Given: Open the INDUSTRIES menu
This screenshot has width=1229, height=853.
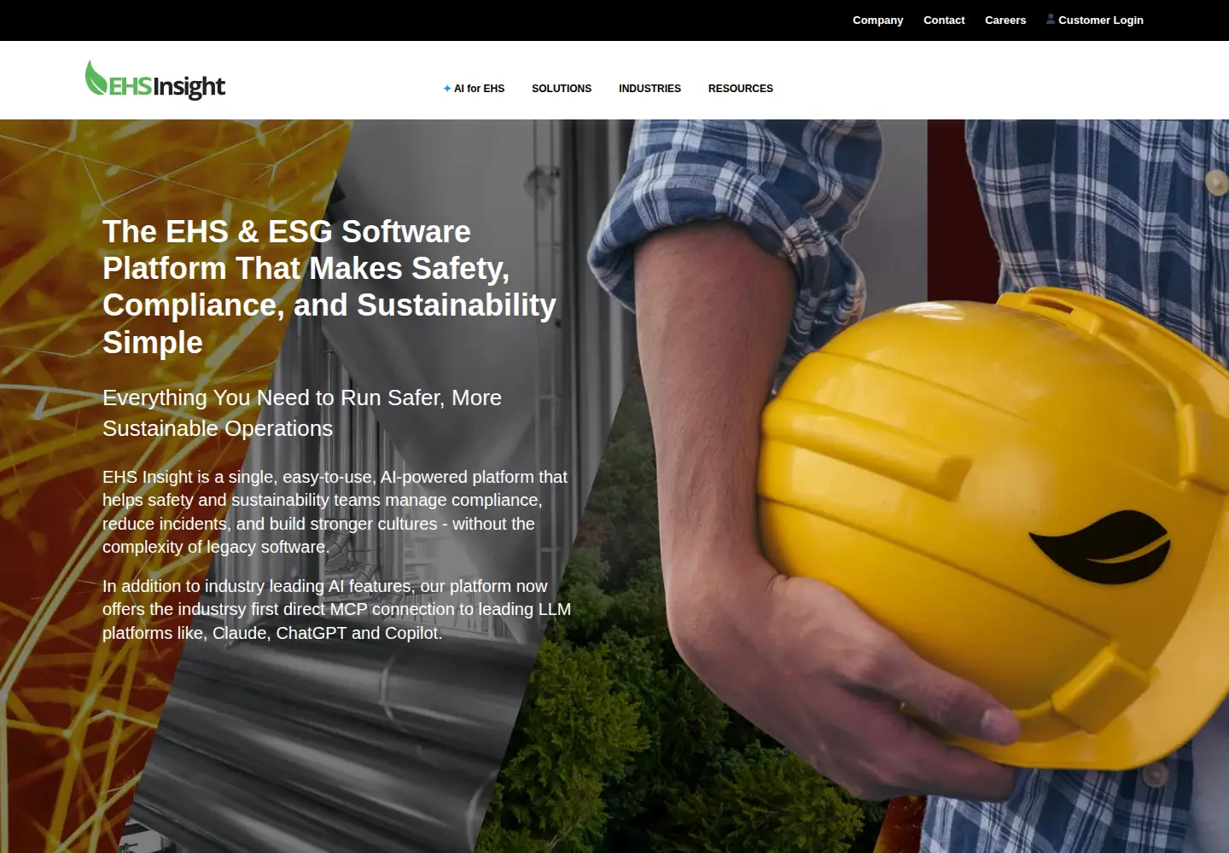Looking at the screenshot, I should [649, 89].
